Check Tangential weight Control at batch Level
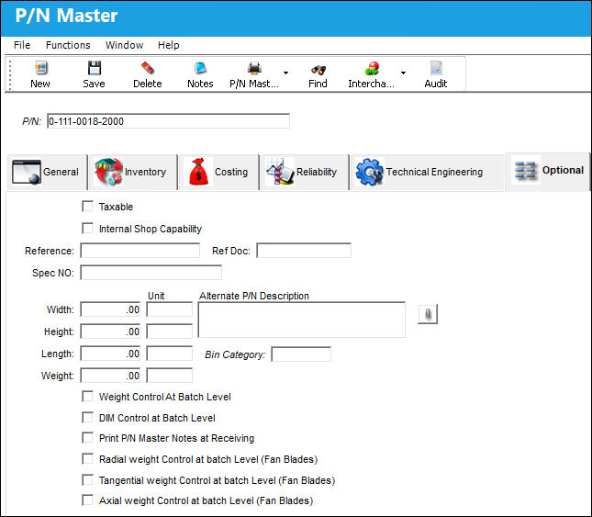The image size is (592, 517). coord(87,480)
